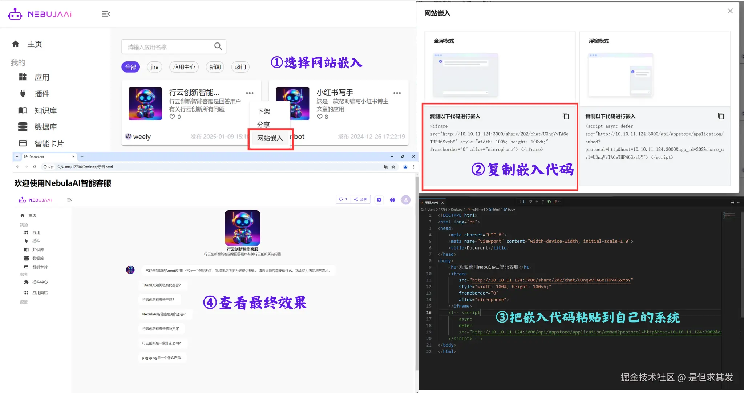This screenshot has width=744, height=393.
Task: Collapse the sidebar with the hamburger toggle
Action: (106, 14)
